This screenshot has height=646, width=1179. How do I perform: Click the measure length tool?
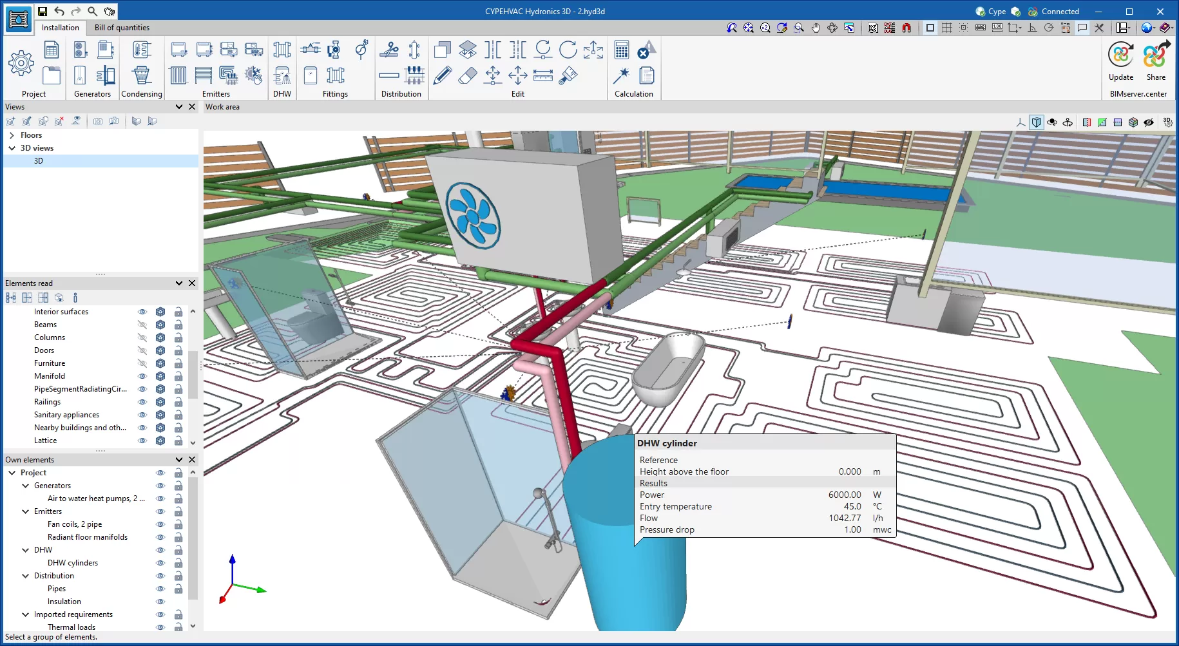coord(543,75)
